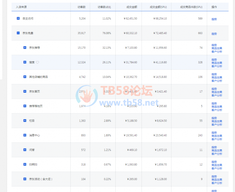Open 商品效果 for 扫啊扫
The width and height of the screenshot is (235, 192).
[217, 165]
